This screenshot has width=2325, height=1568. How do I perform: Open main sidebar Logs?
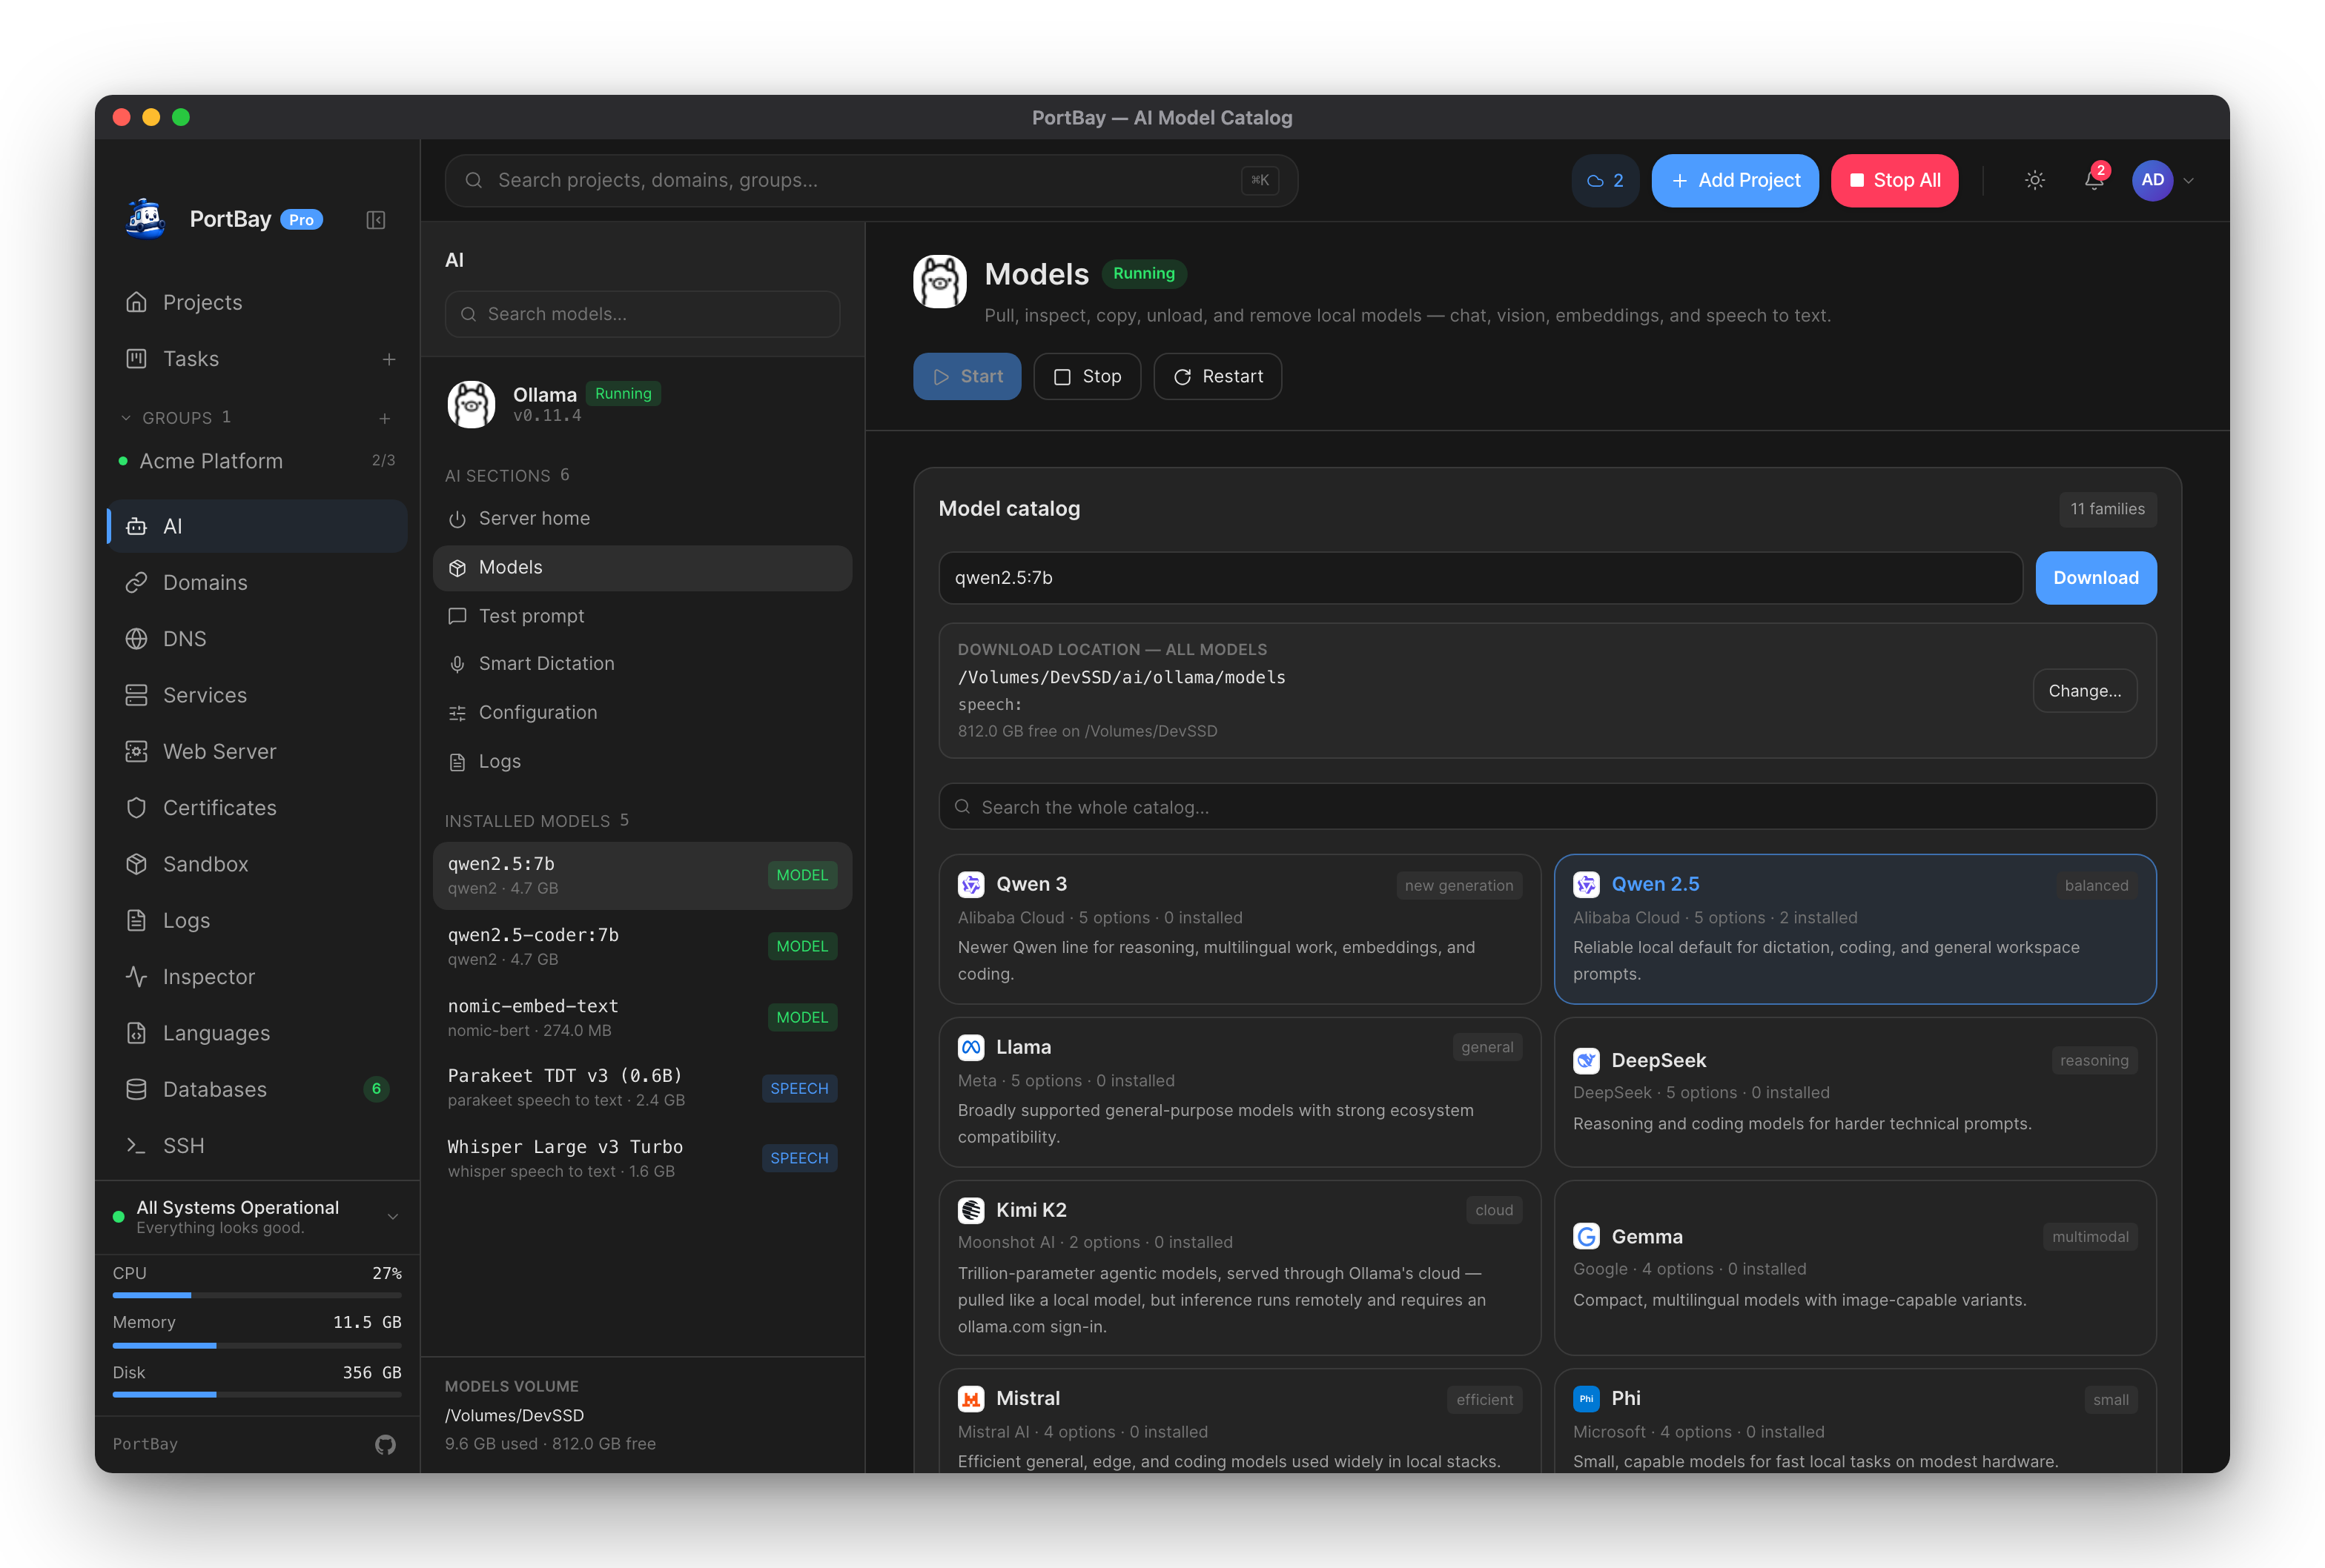[x=257, y=920]
